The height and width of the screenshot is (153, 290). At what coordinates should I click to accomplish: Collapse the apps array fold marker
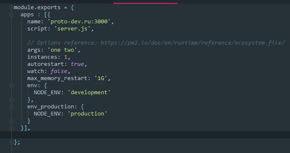click(11, 15)
